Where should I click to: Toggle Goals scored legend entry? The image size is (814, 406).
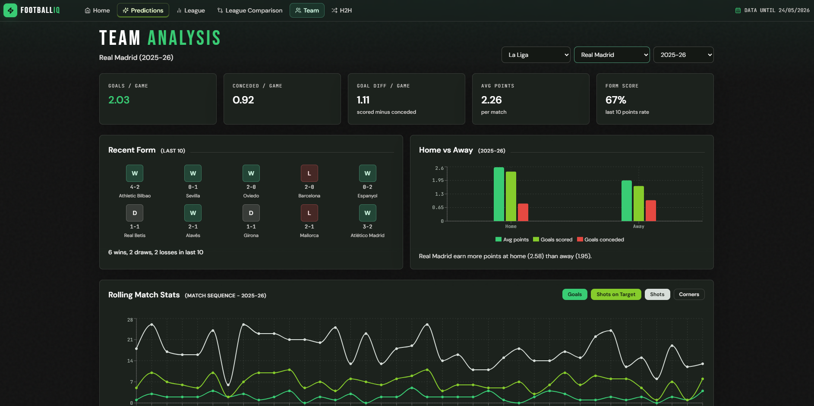click(553, 240)
